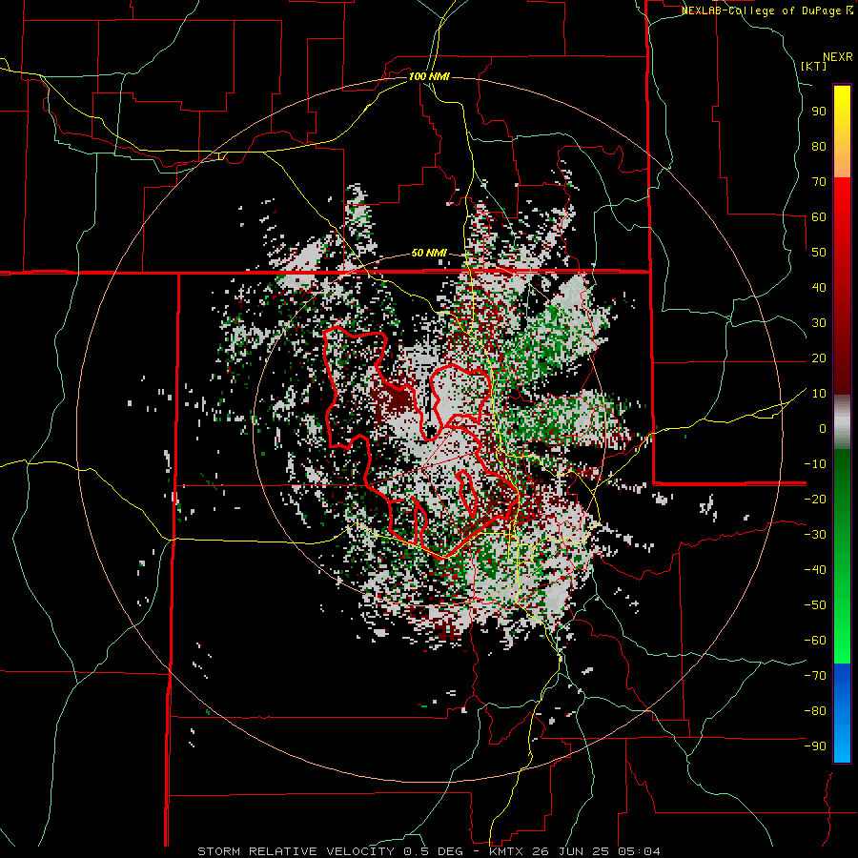Select the 40 value on the velocity scale
This screenshot has height=858, width=858.
coord(819,287)
